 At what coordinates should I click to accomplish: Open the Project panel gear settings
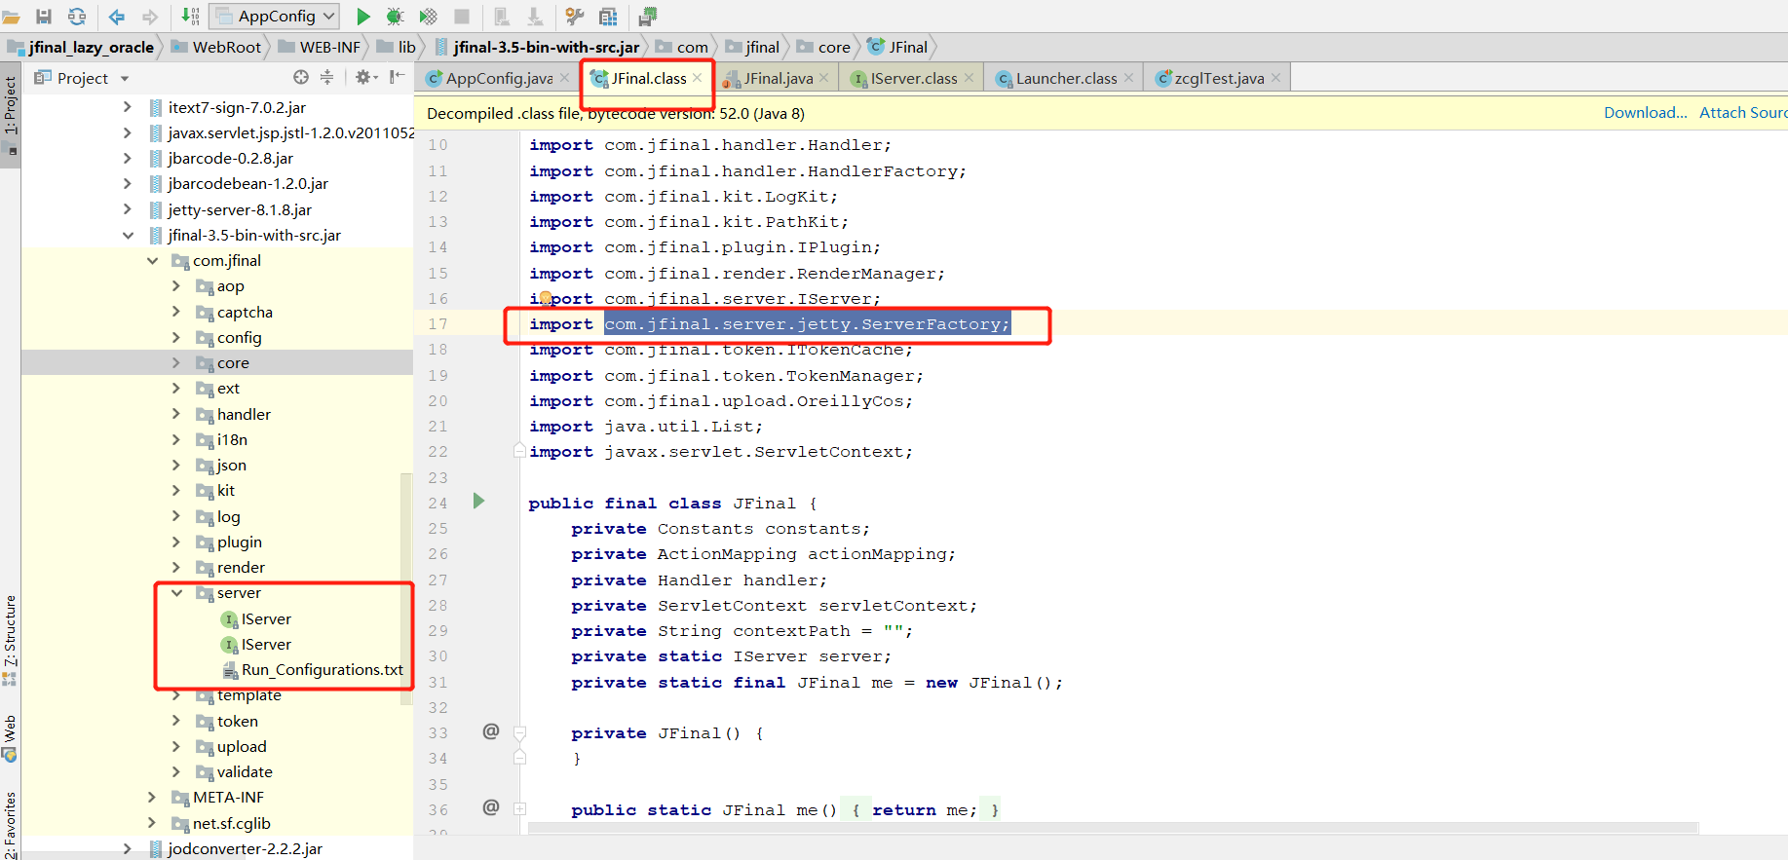[365, 77]
